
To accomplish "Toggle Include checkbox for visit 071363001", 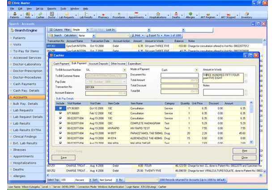I will pyautogui.click(x=60, y=108).
